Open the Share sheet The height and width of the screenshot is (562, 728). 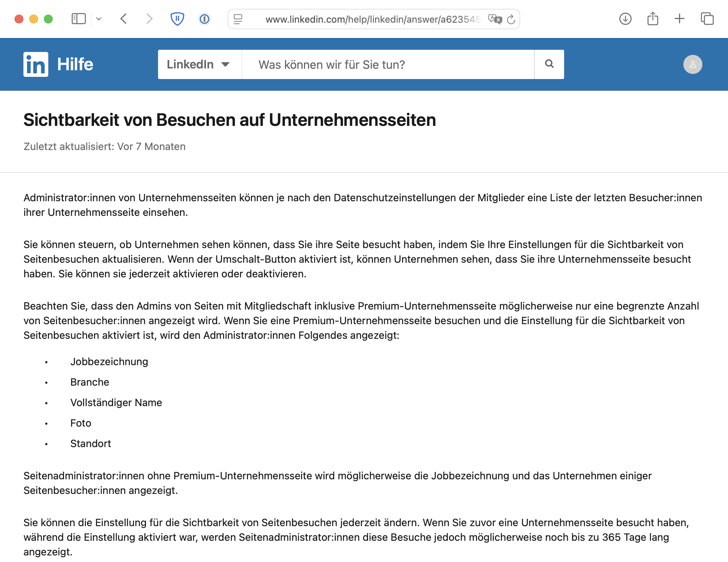click(653, 19)
